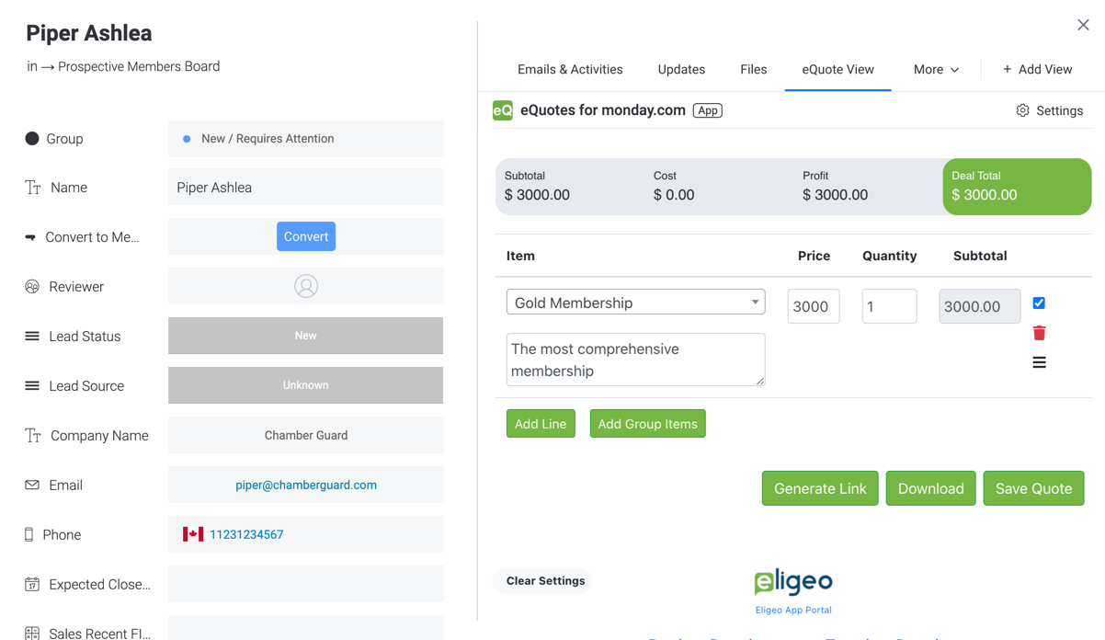
Task: Click the Eligeo logo
Action: tap(792, 582)
